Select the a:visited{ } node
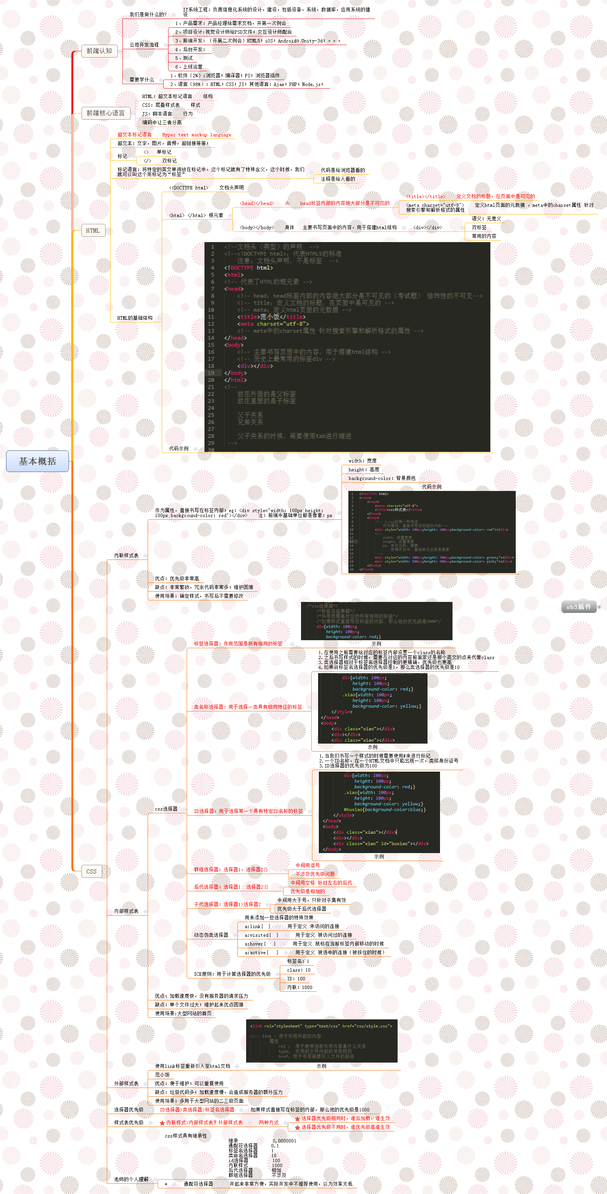 click(x=262, y=935)
